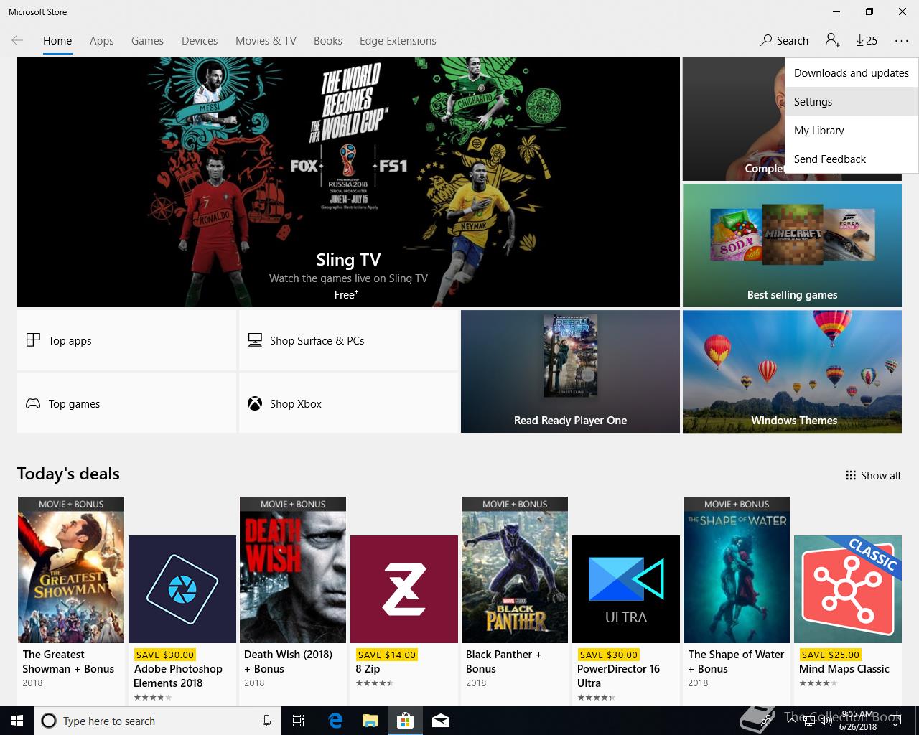Click the 'Today's deals' heading
The image size is (919, 735).
pos(68,474)
